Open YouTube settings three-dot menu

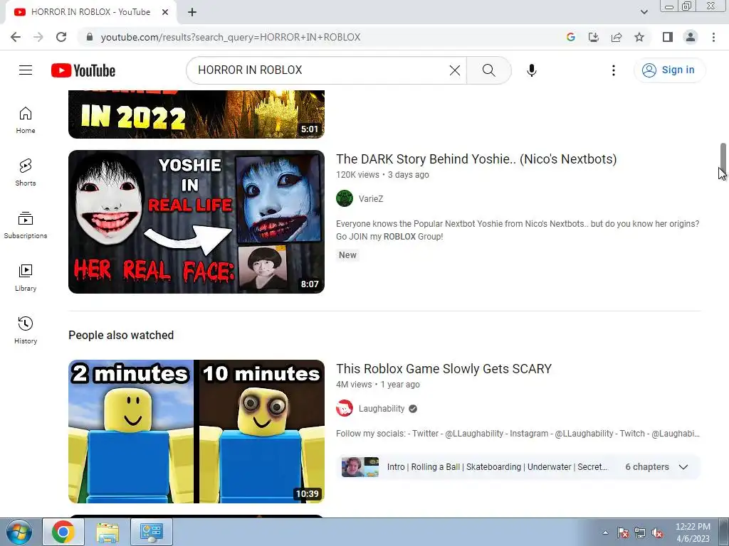613,70
